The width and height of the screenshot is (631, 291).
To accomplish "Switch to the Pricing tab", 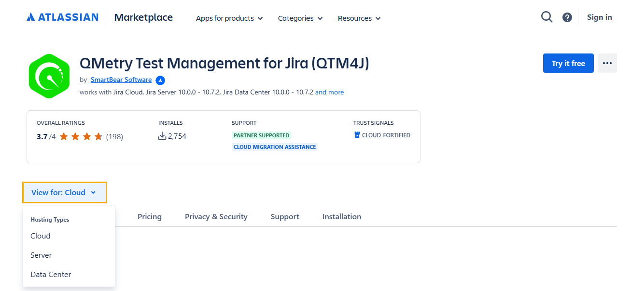I will click(x=150, y=217).
